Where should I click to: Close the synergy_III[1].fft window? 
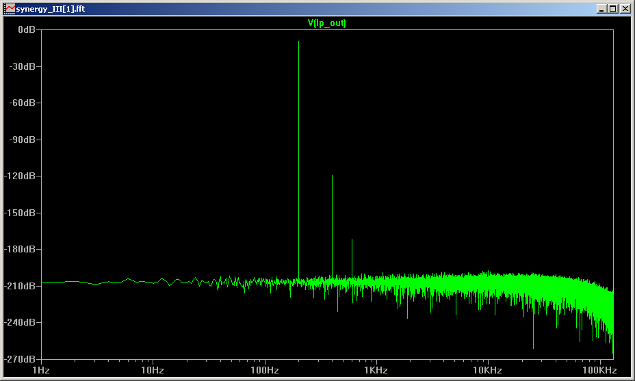(x=625, y=9)
